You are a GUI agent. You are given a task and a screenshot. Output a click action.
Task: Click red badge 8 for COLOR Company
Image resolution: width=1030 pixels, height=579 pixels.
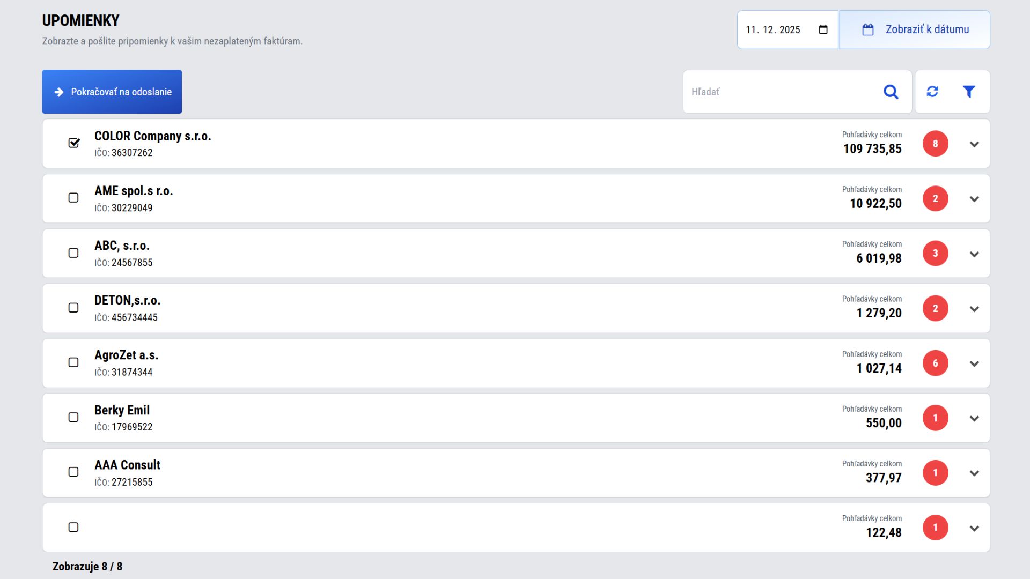935,144
